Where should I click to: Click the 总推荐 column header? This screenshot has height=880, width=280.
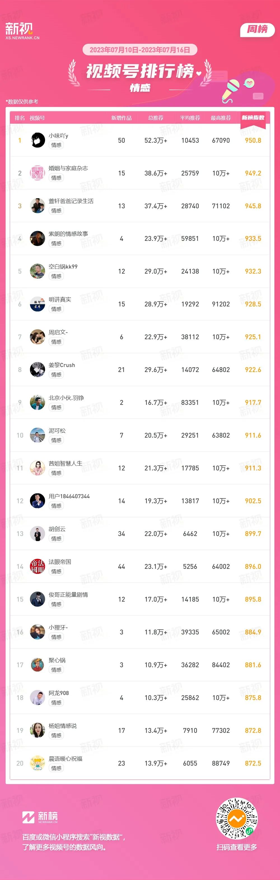(156, 118)
